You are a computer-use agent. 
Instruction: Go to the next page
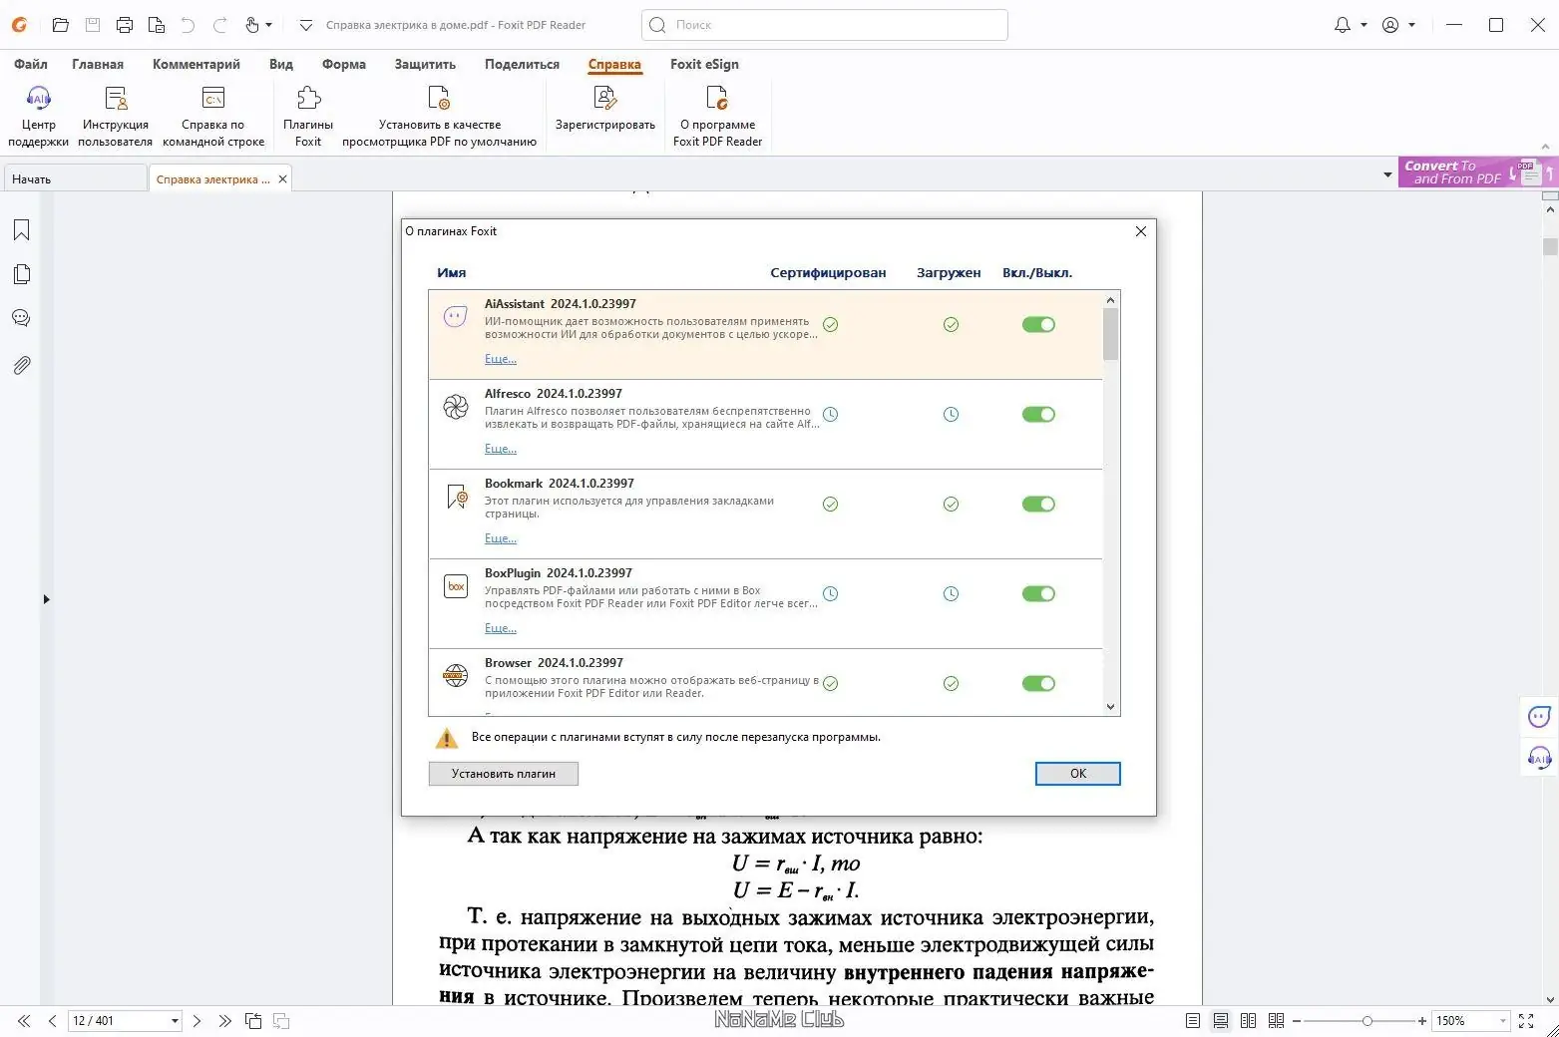pyautogui.click(x=196, y=1021)
